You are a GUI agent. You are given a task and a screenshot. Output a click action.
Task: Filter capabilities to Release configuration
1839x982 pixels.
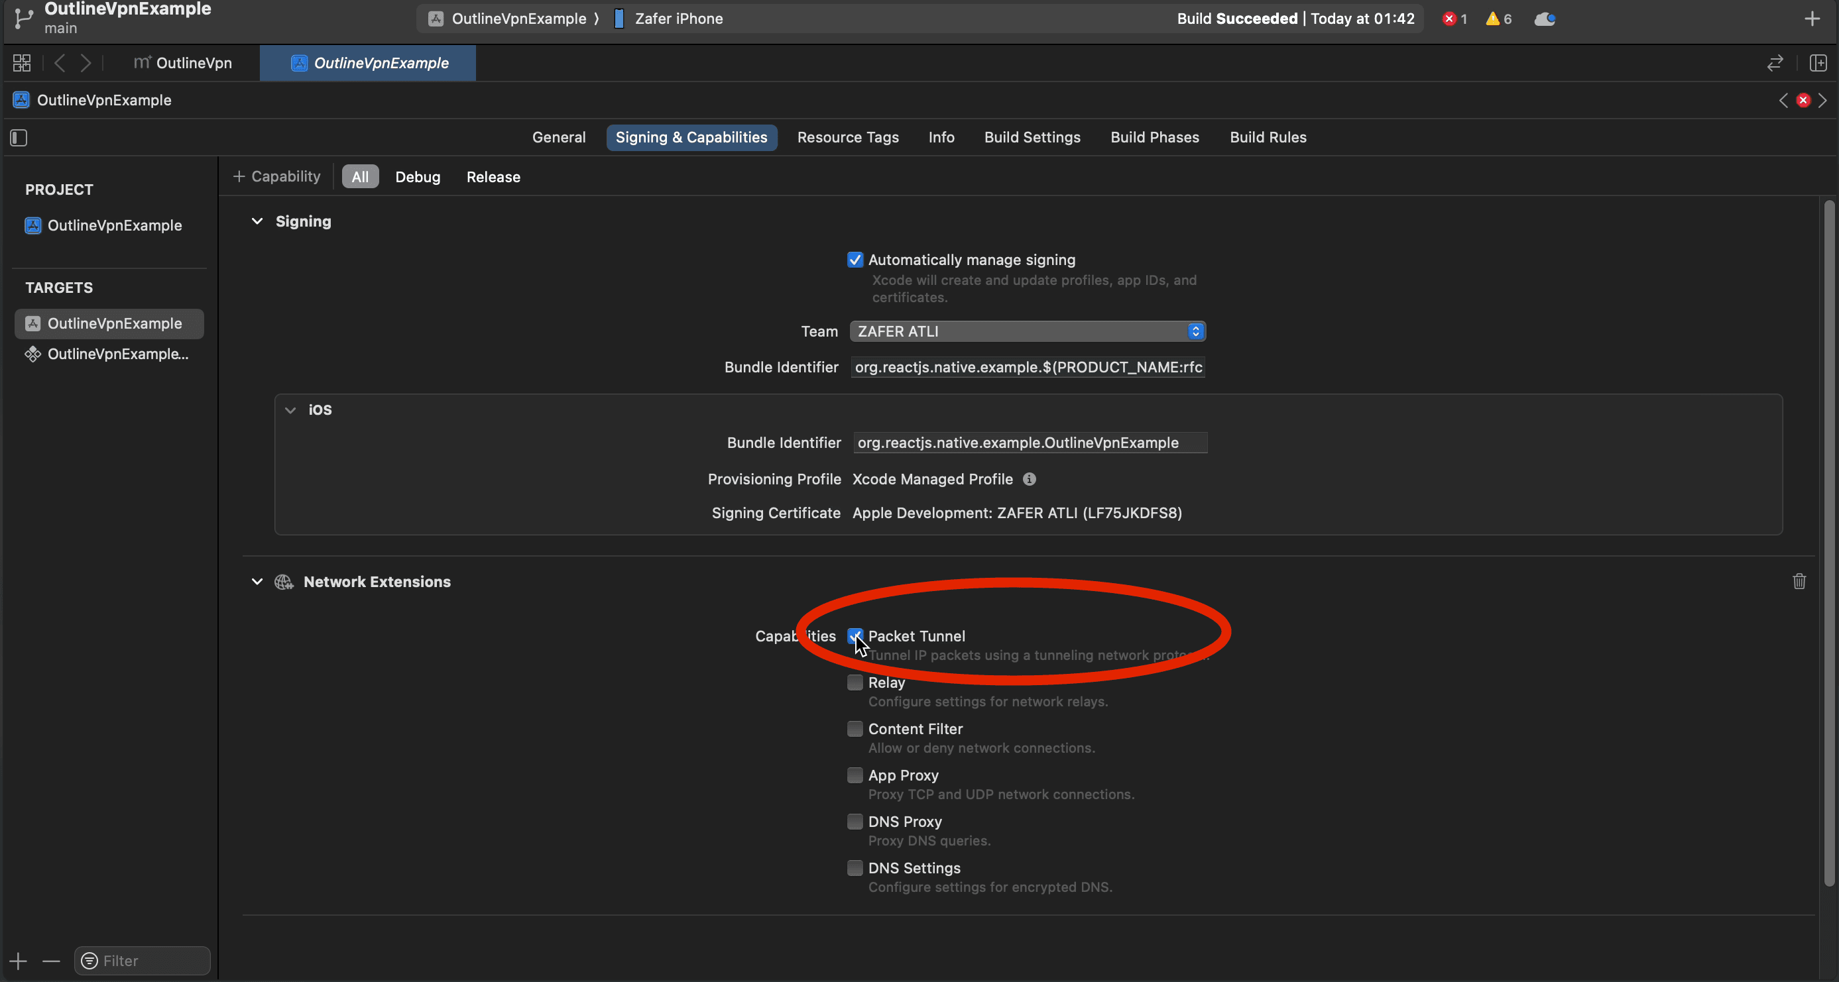[x=493, y=176]
